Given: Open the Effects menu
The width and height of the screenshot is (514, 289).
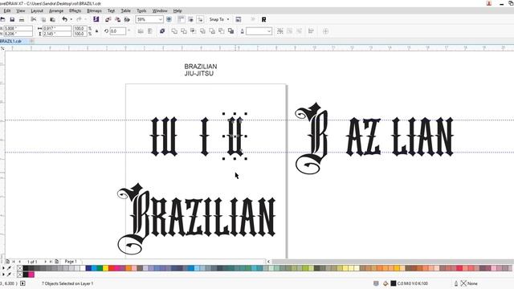Looking at the screenshot, I should (x=75, y=10).
